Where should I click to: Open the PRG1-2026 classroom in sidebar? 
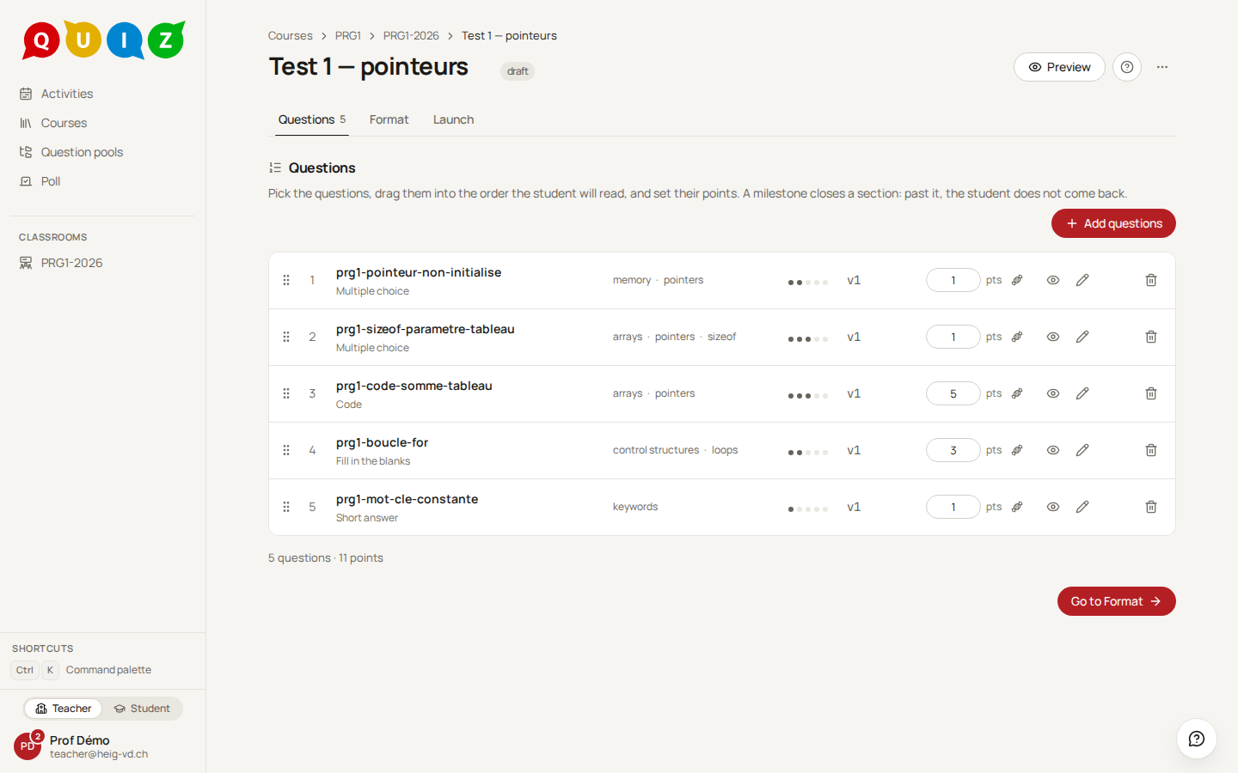[102, 263]
